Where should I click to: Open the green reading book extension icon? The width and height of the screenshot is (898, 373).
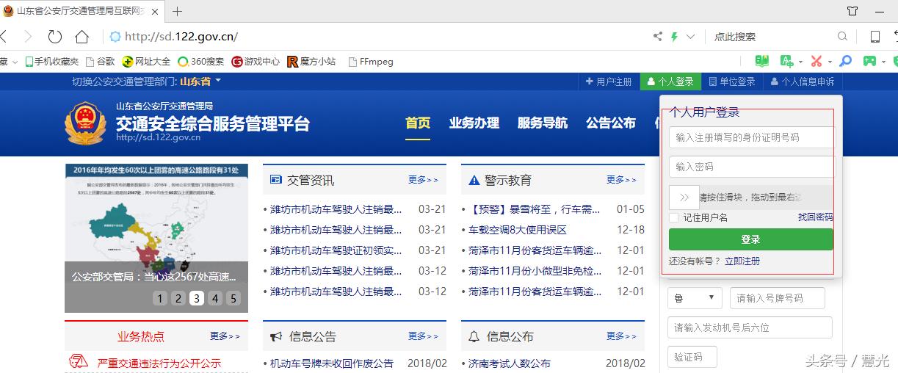pos(762,62)
